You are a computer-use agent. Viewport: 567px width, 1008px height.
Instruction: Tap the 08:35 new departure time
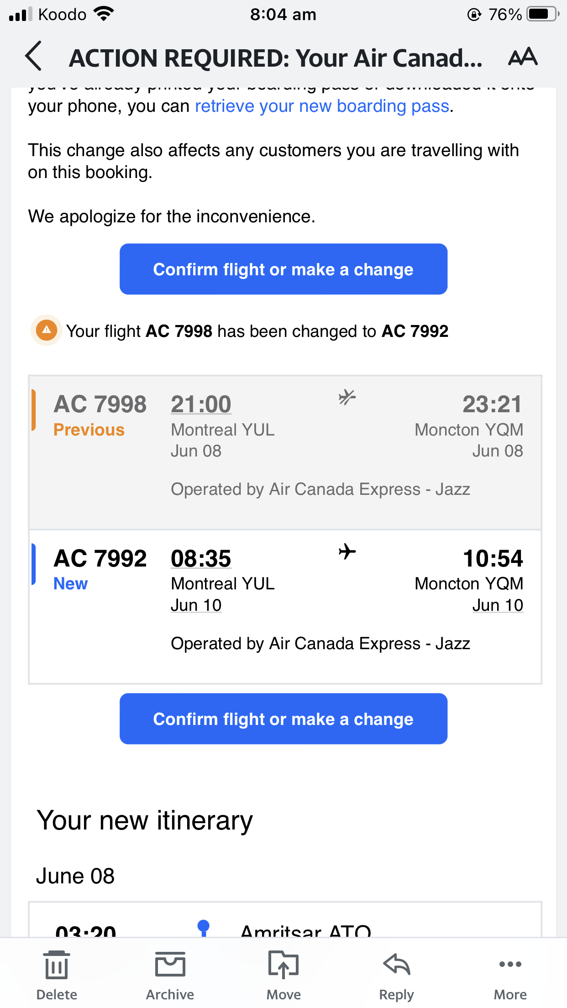click(x=201, y=559)
